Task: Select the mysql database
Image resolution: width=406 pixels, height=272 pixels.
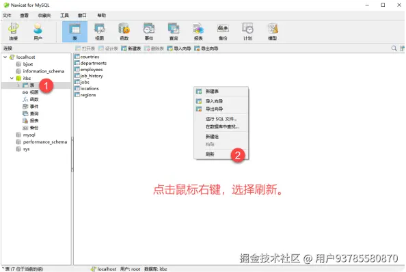Action: pyautogui.click(x=29, y=135)
